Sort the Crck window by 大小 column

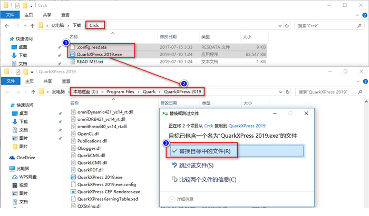[247, 37]
